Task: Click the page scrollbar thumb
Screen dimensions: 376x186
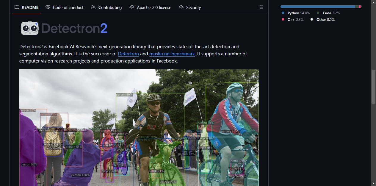Action: click(x=373, y=87)
